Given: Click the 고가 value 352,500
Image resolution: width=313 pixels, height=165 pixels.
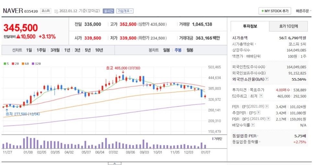Looking at the screenshot, I should [x=128, y=24].
